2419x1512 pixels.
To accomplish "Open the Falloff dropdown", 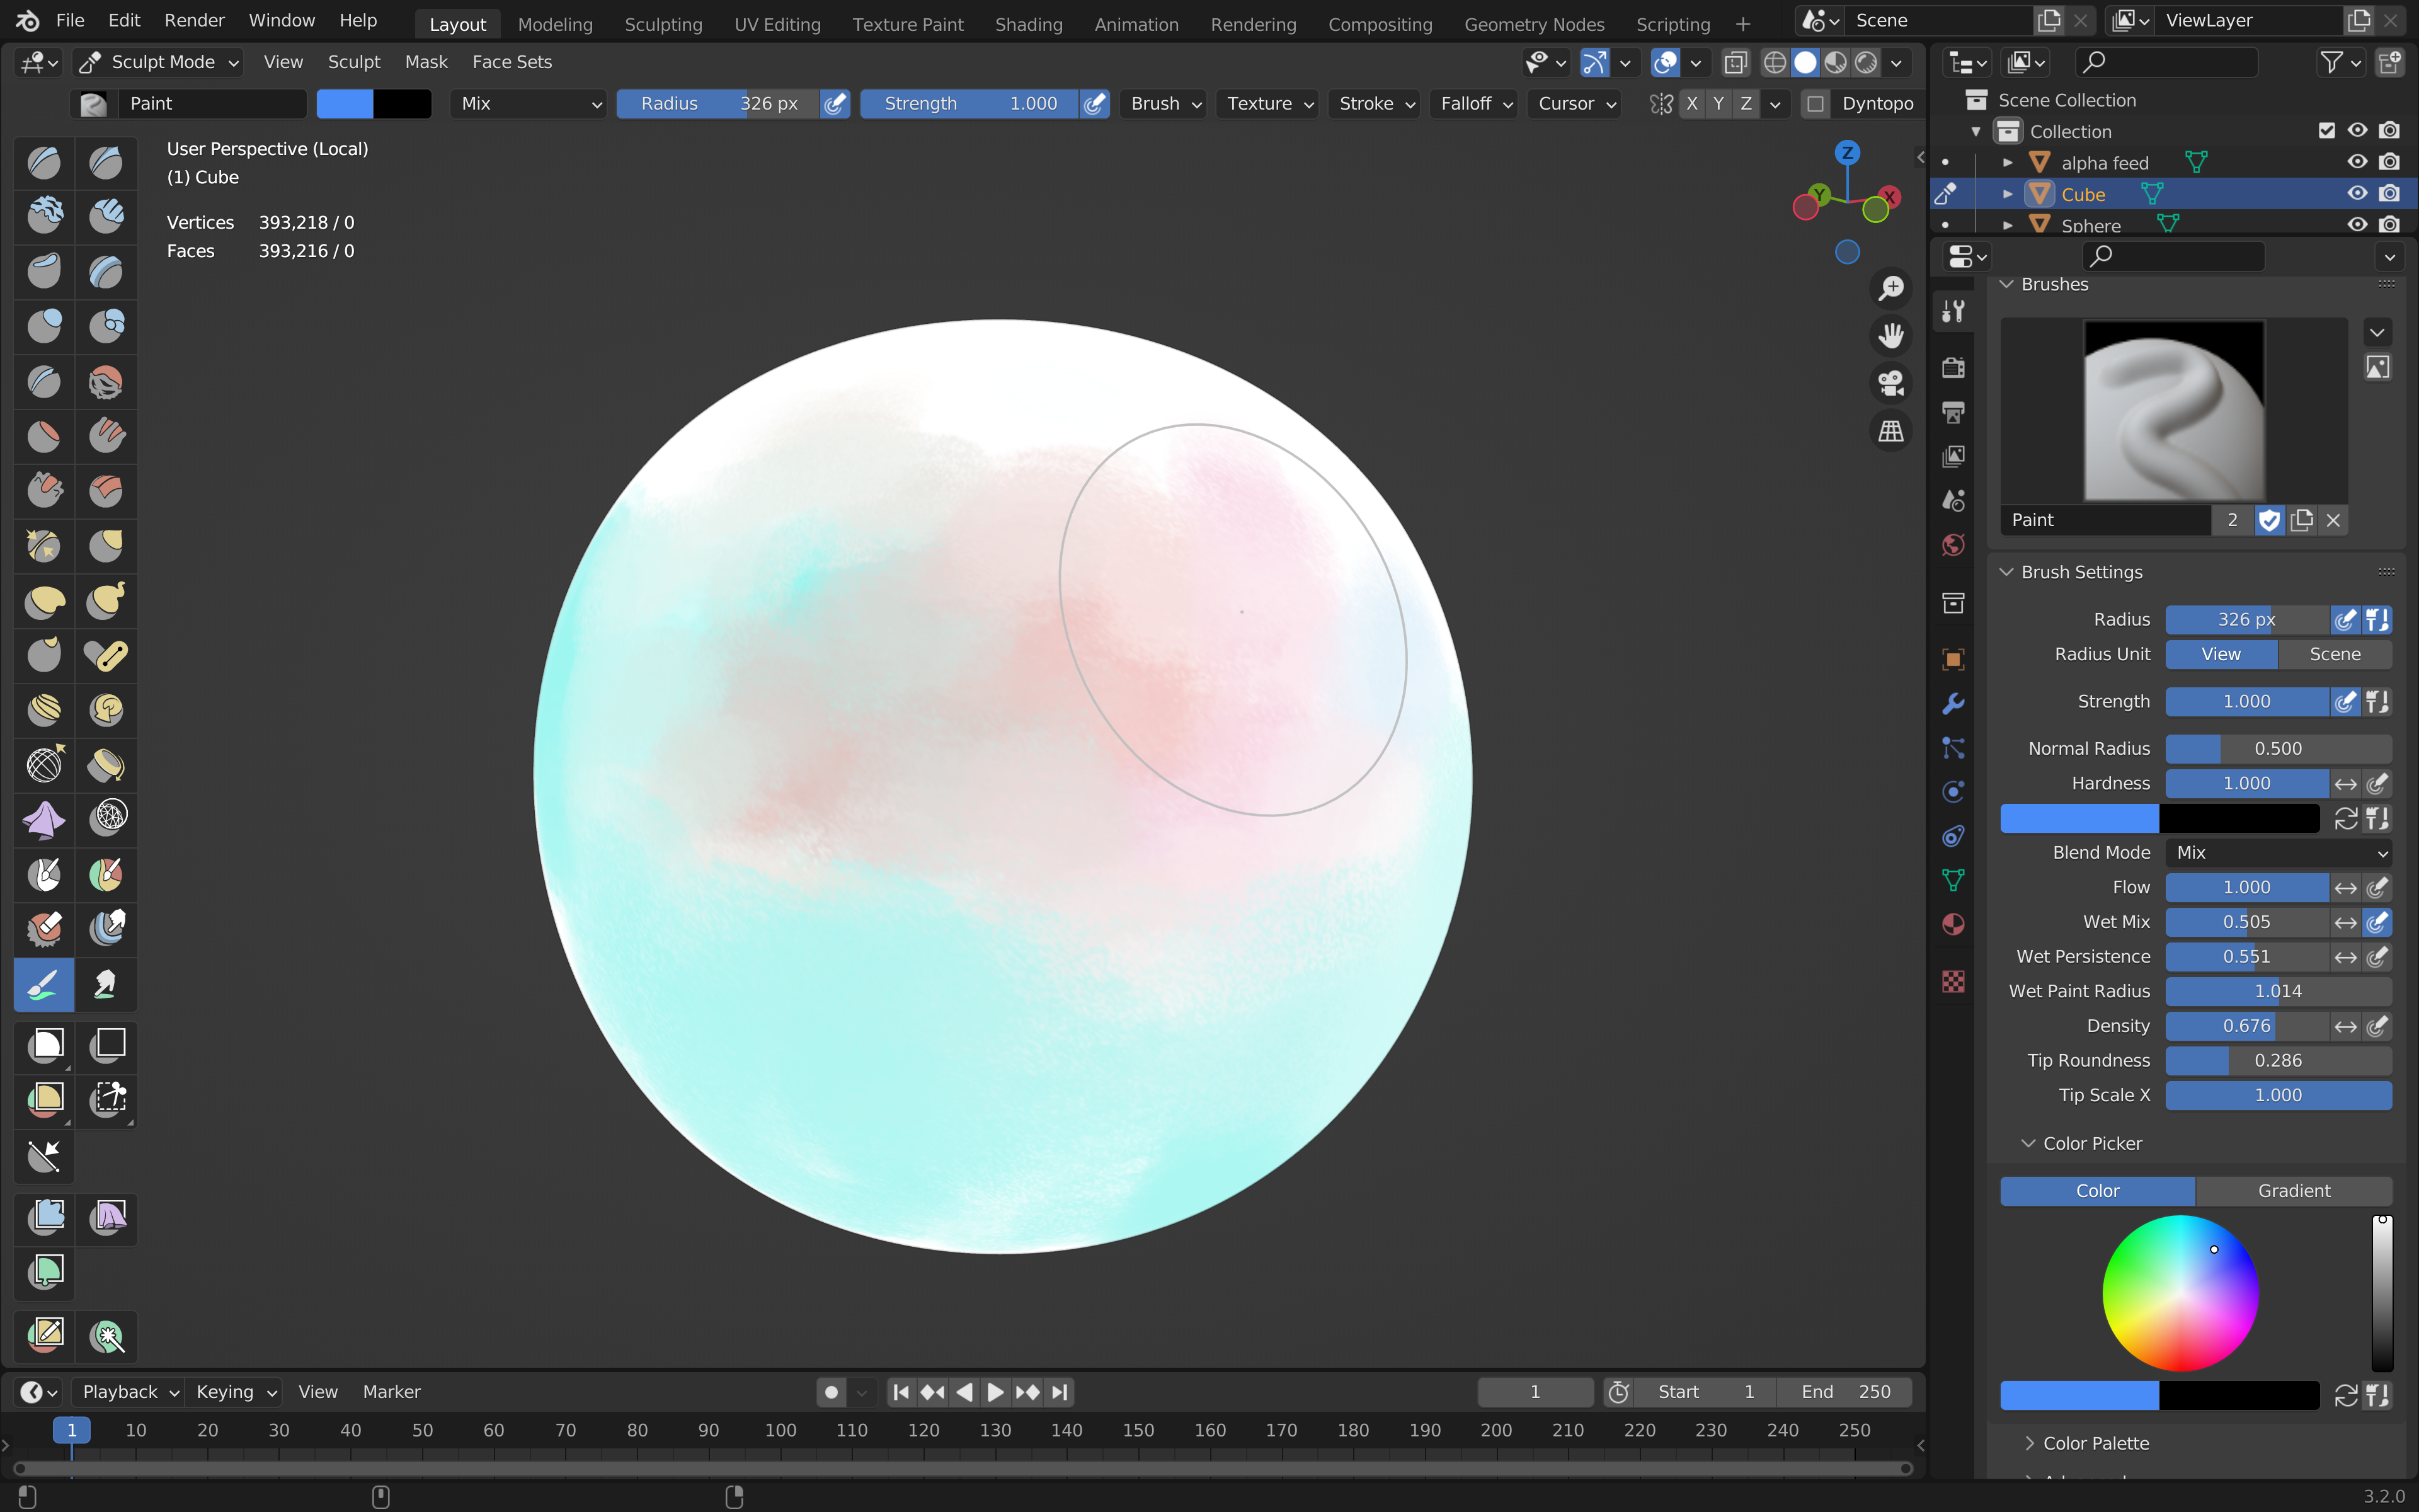I will click(x=1475, y=104).
